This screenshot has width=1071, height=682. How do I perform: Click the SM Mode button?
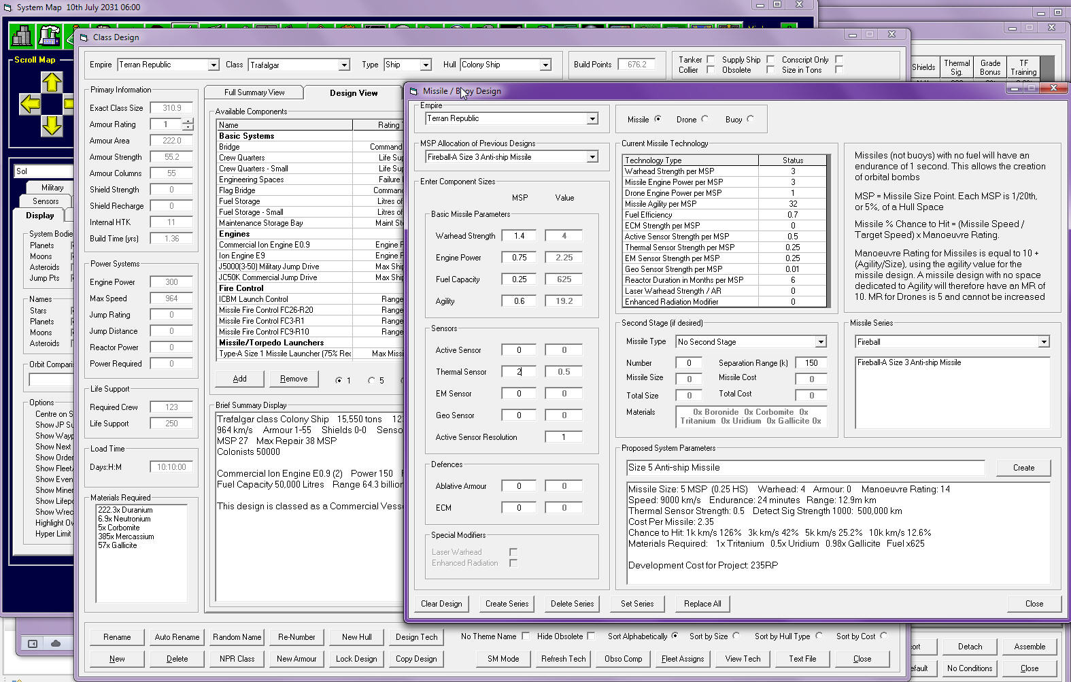503,659
